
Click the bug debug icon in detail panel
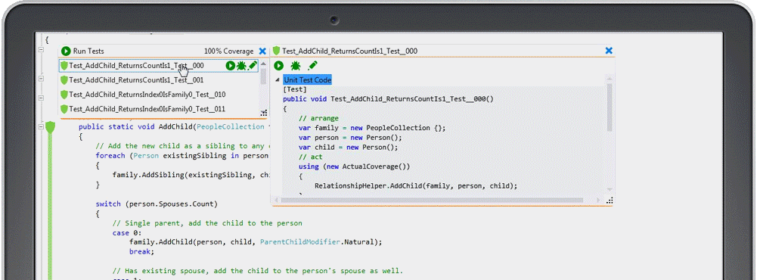[x=296, y=66]
